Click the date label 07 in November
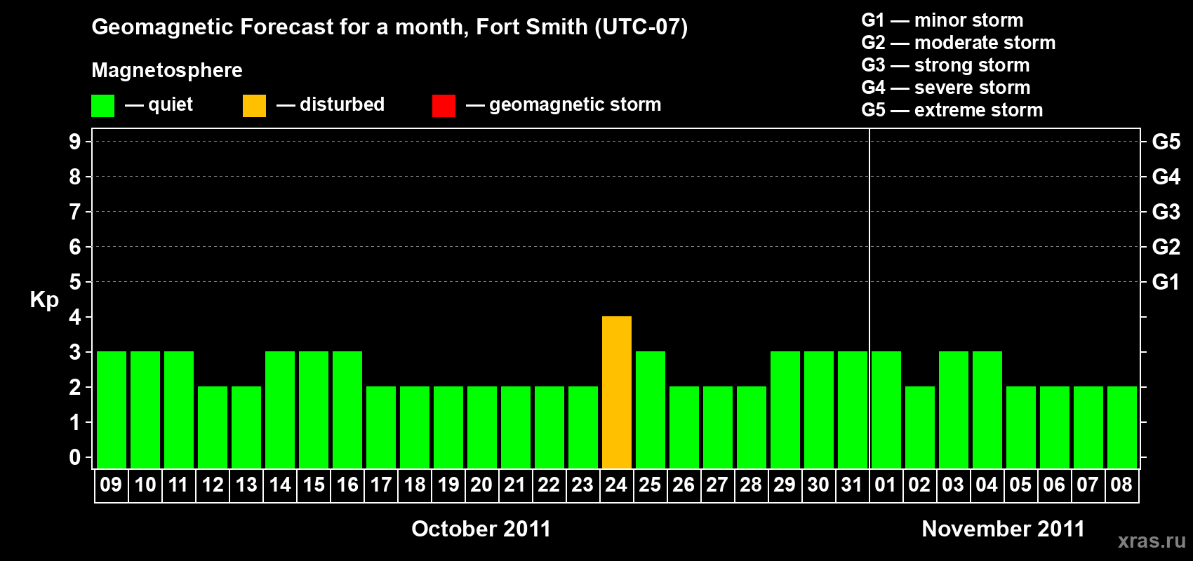The width and height of the screenshot is (1193, 561). click(1088, 485)
